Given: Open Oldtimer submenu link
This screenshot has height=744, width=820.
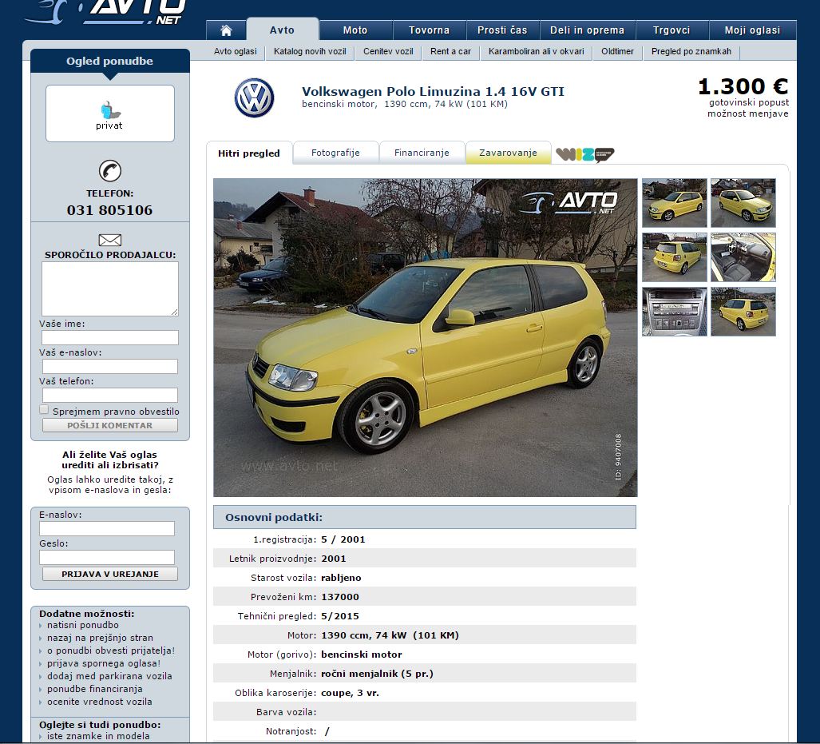Looking at the screenshot, I should click(x=618, y=51).
